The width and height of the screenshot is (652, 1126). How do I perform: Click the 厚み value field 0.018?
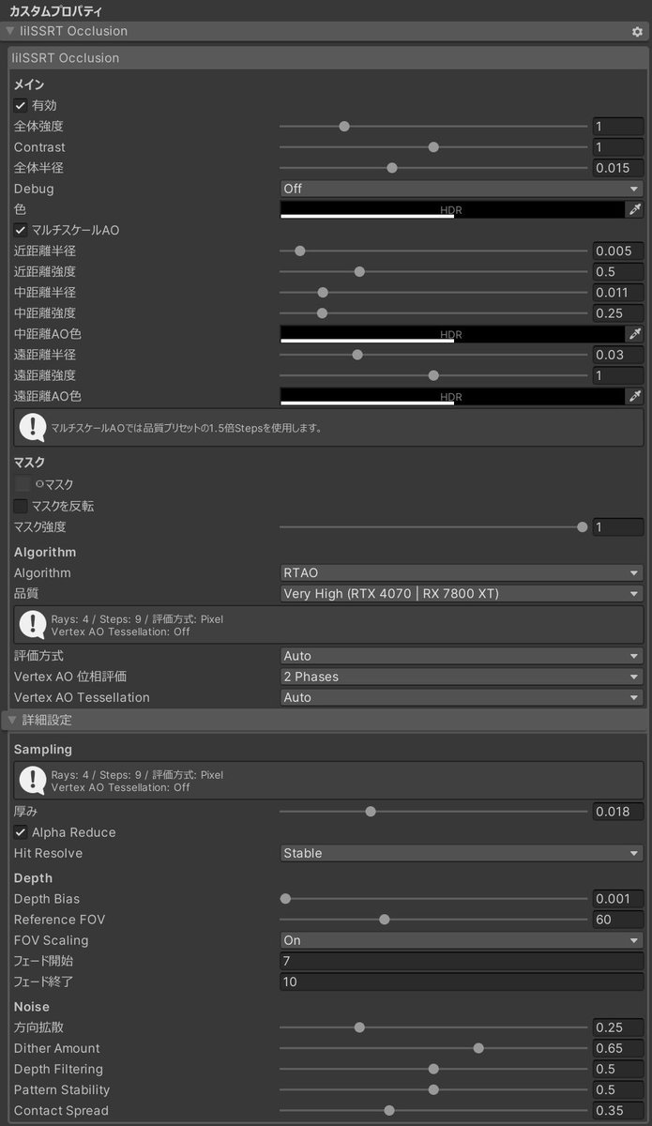click(x=618, y=812)
